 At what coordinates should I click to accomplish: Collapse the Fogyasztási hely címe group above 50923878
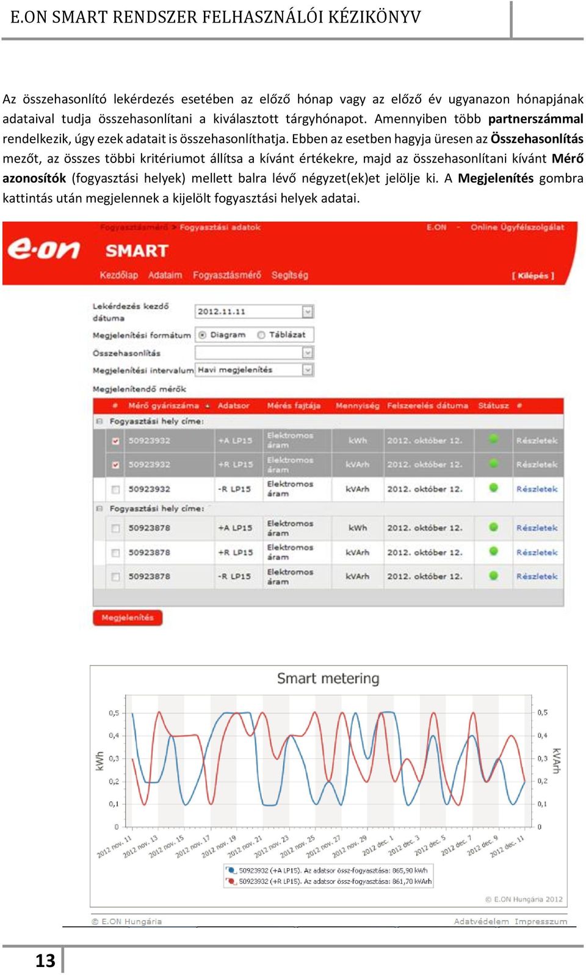tap(99, 508)
